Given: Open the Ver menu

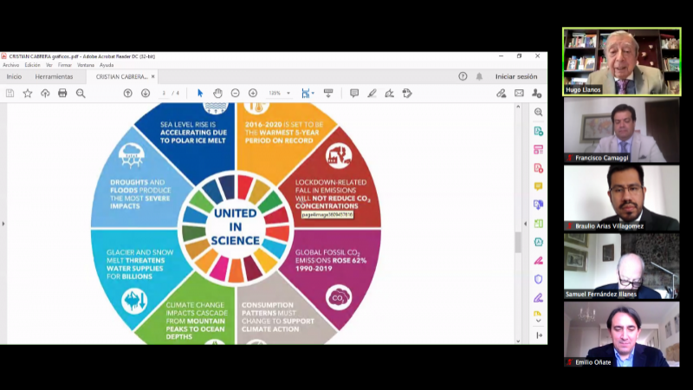Looking at the screenshot, I should click(x=49, y=65).
